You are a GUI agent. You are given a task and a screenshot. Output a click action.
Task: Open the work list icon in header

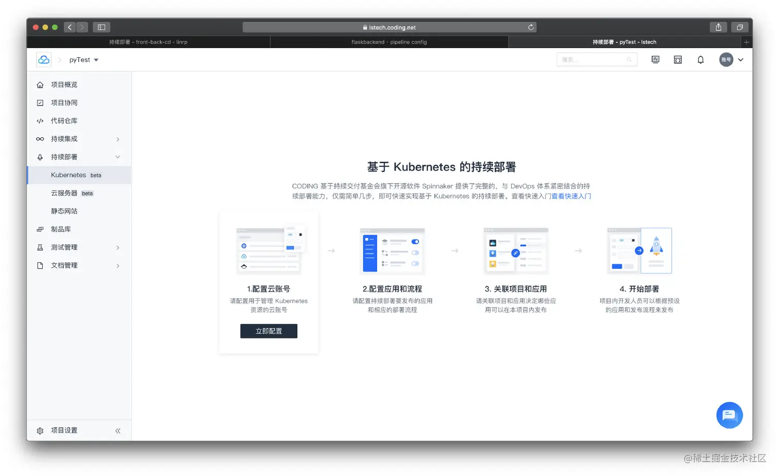coord(655,60)
